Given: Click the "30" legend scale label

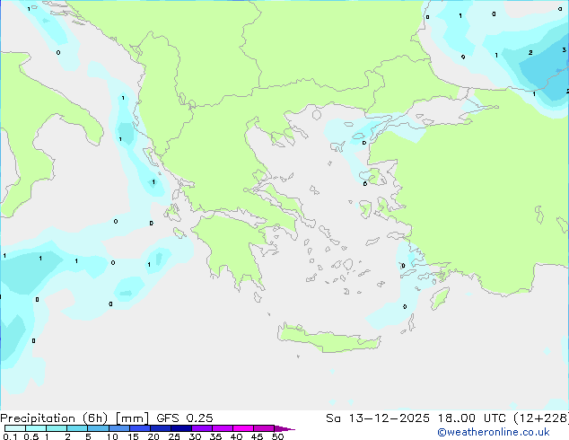Looking at the screenshot, I should click(x=196, y=436).
